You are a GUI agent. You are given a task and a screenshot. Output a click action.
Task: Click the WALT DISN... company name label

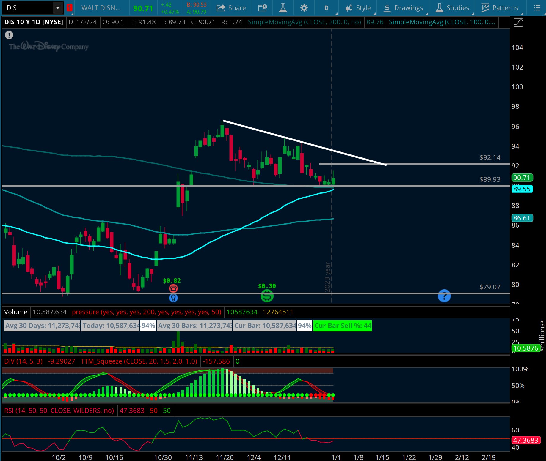(x=101, y=8)
